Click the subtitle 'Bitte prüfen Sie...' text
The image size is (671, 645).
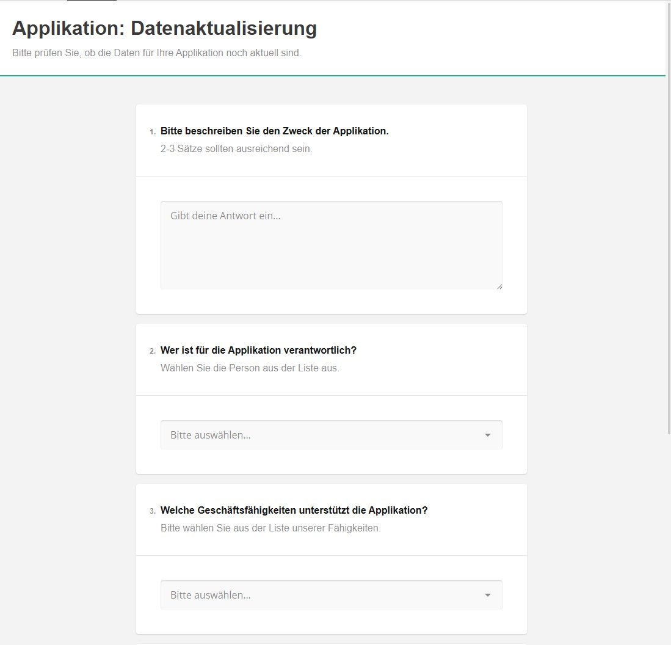[156, 53]
